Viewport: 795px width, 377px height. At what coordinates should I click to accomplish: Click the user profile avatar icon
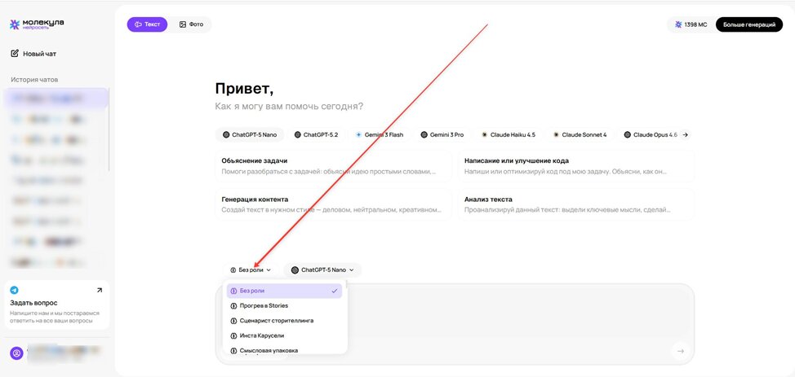(16, 353)
